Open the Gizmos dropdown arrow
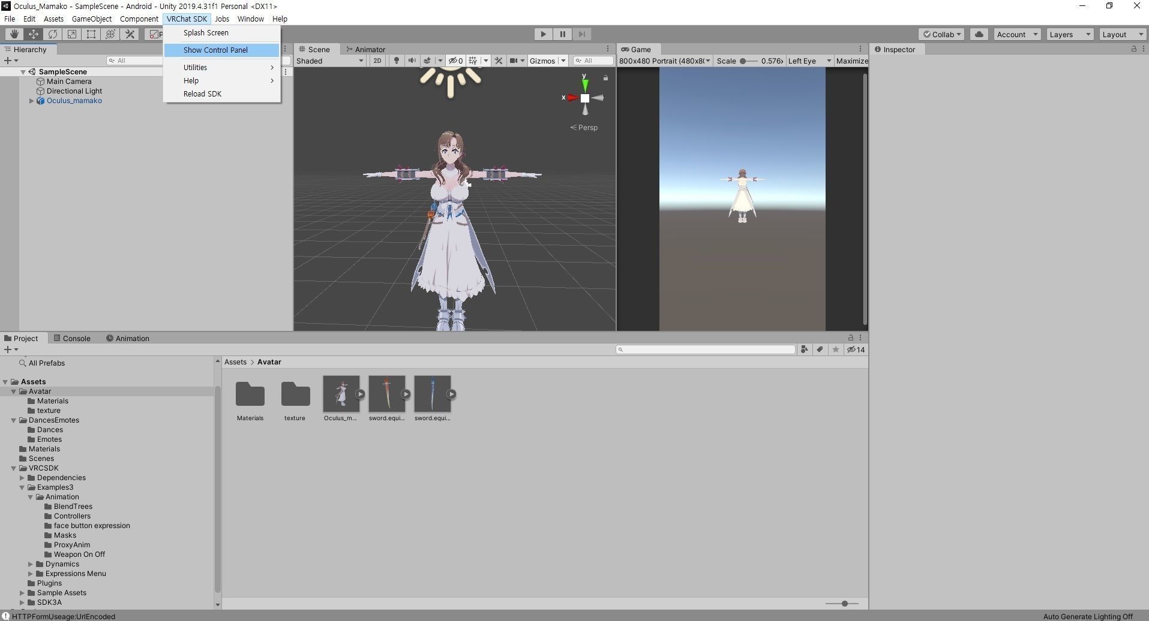Screen dimensions: 1149x621 (563, 61)
